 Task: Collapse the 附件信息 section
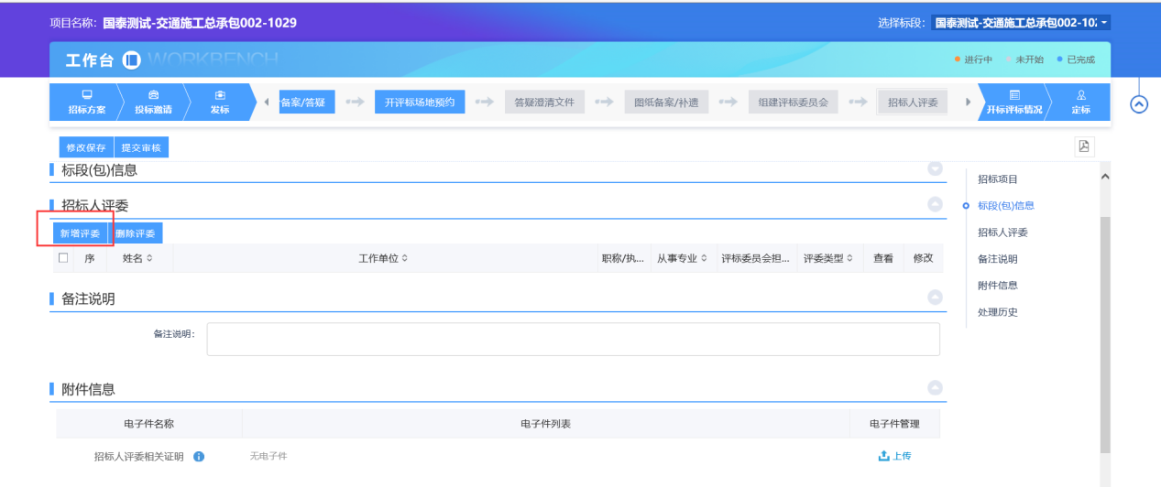[x=935, y=388]
